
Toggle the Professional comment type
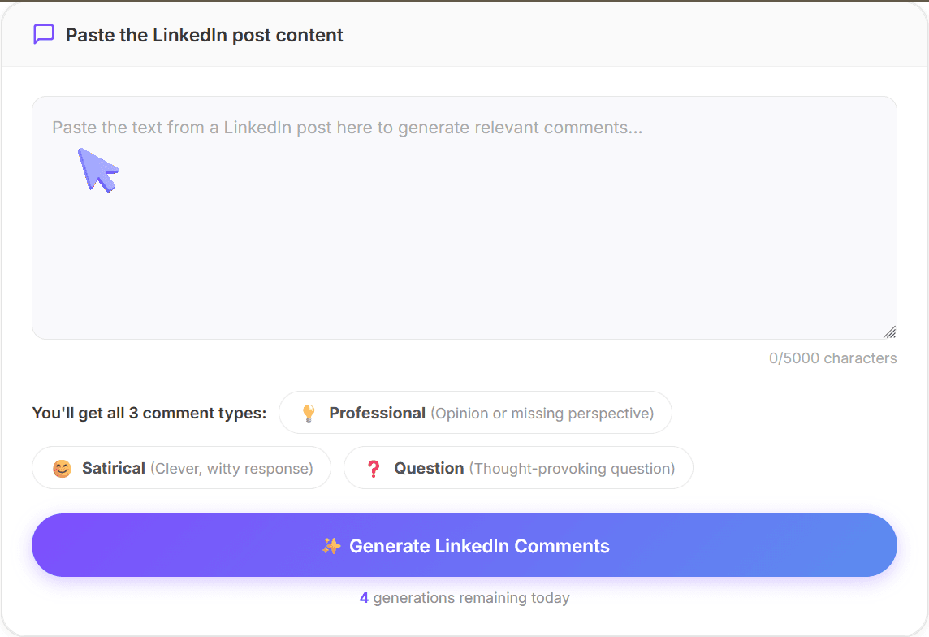[x=476, y=413]
